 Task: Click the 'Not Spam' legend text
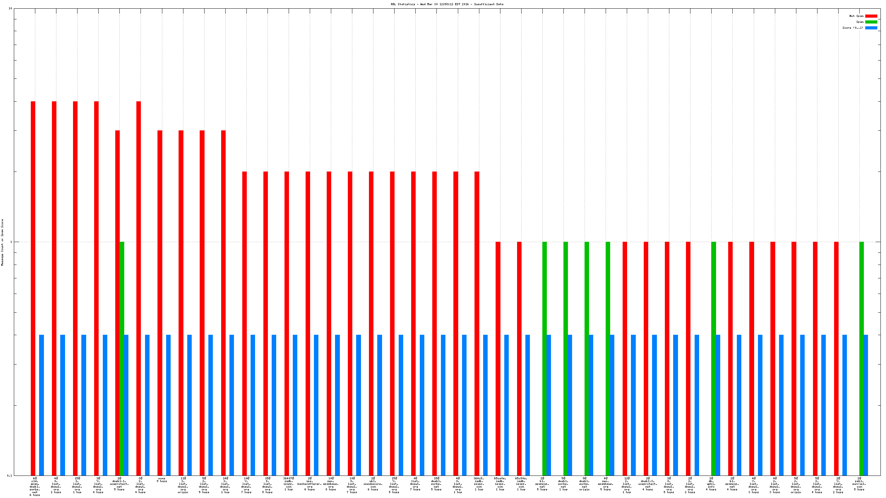856,16
